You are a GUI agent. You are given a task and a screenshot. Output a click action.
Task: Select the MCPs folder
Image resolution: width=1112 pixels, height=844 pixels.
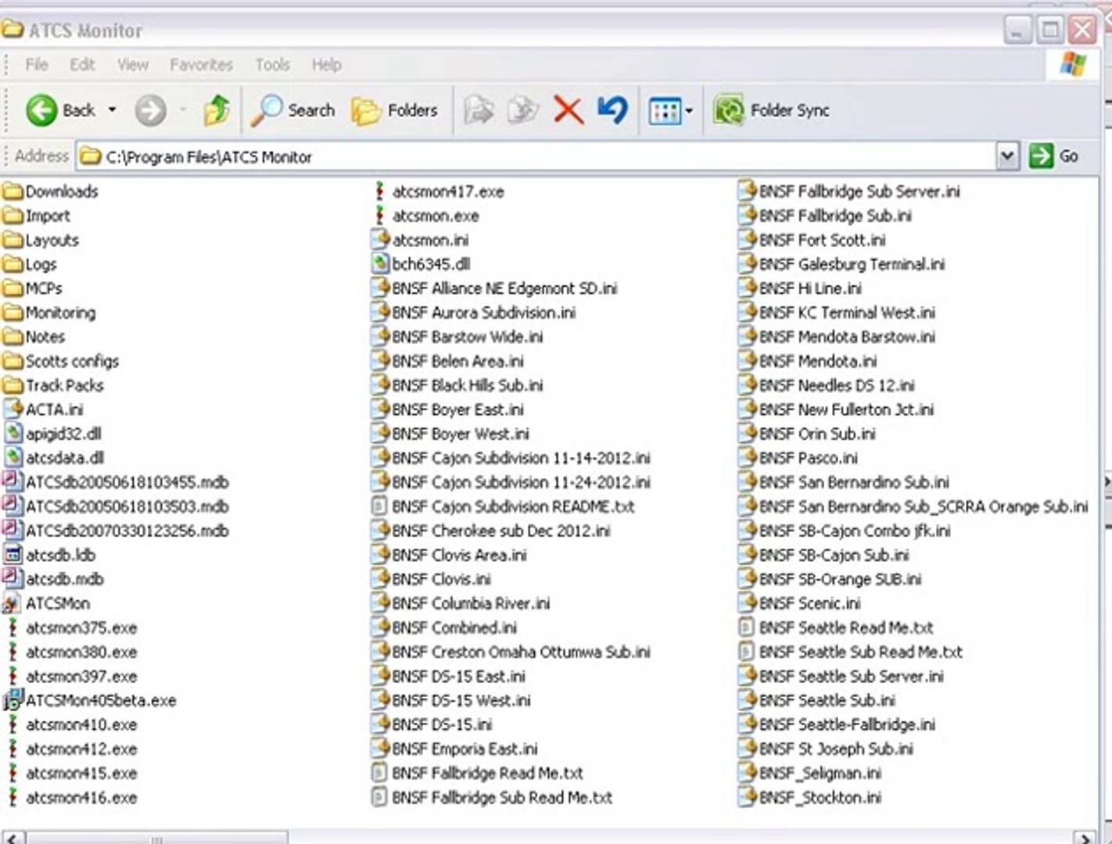point(33,288)
